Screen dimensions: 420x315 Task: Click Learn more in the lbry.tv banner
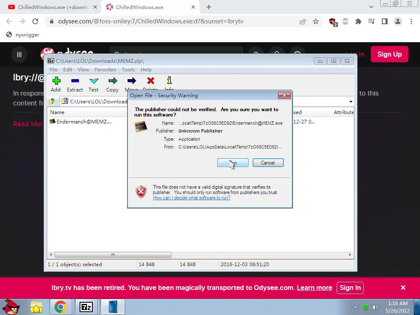point(315,288)
